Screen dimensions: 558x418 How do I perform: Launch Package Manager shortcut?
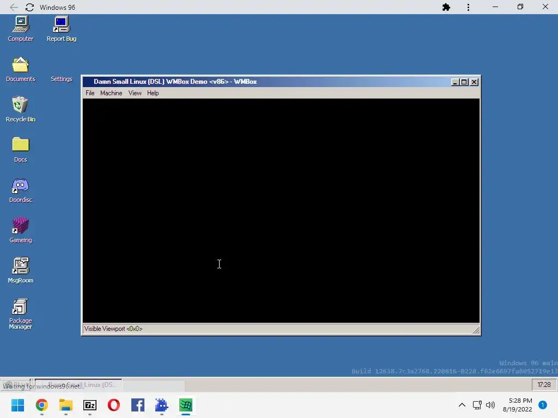pos(21,314)
